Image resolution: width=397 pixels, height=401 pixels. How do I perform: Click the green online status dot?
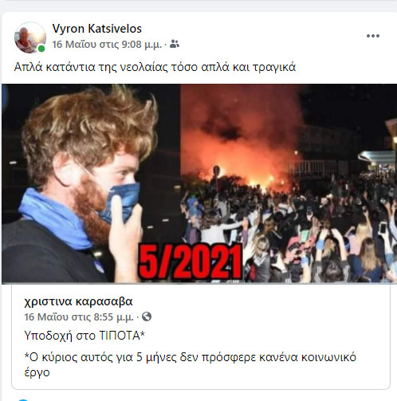41,49
